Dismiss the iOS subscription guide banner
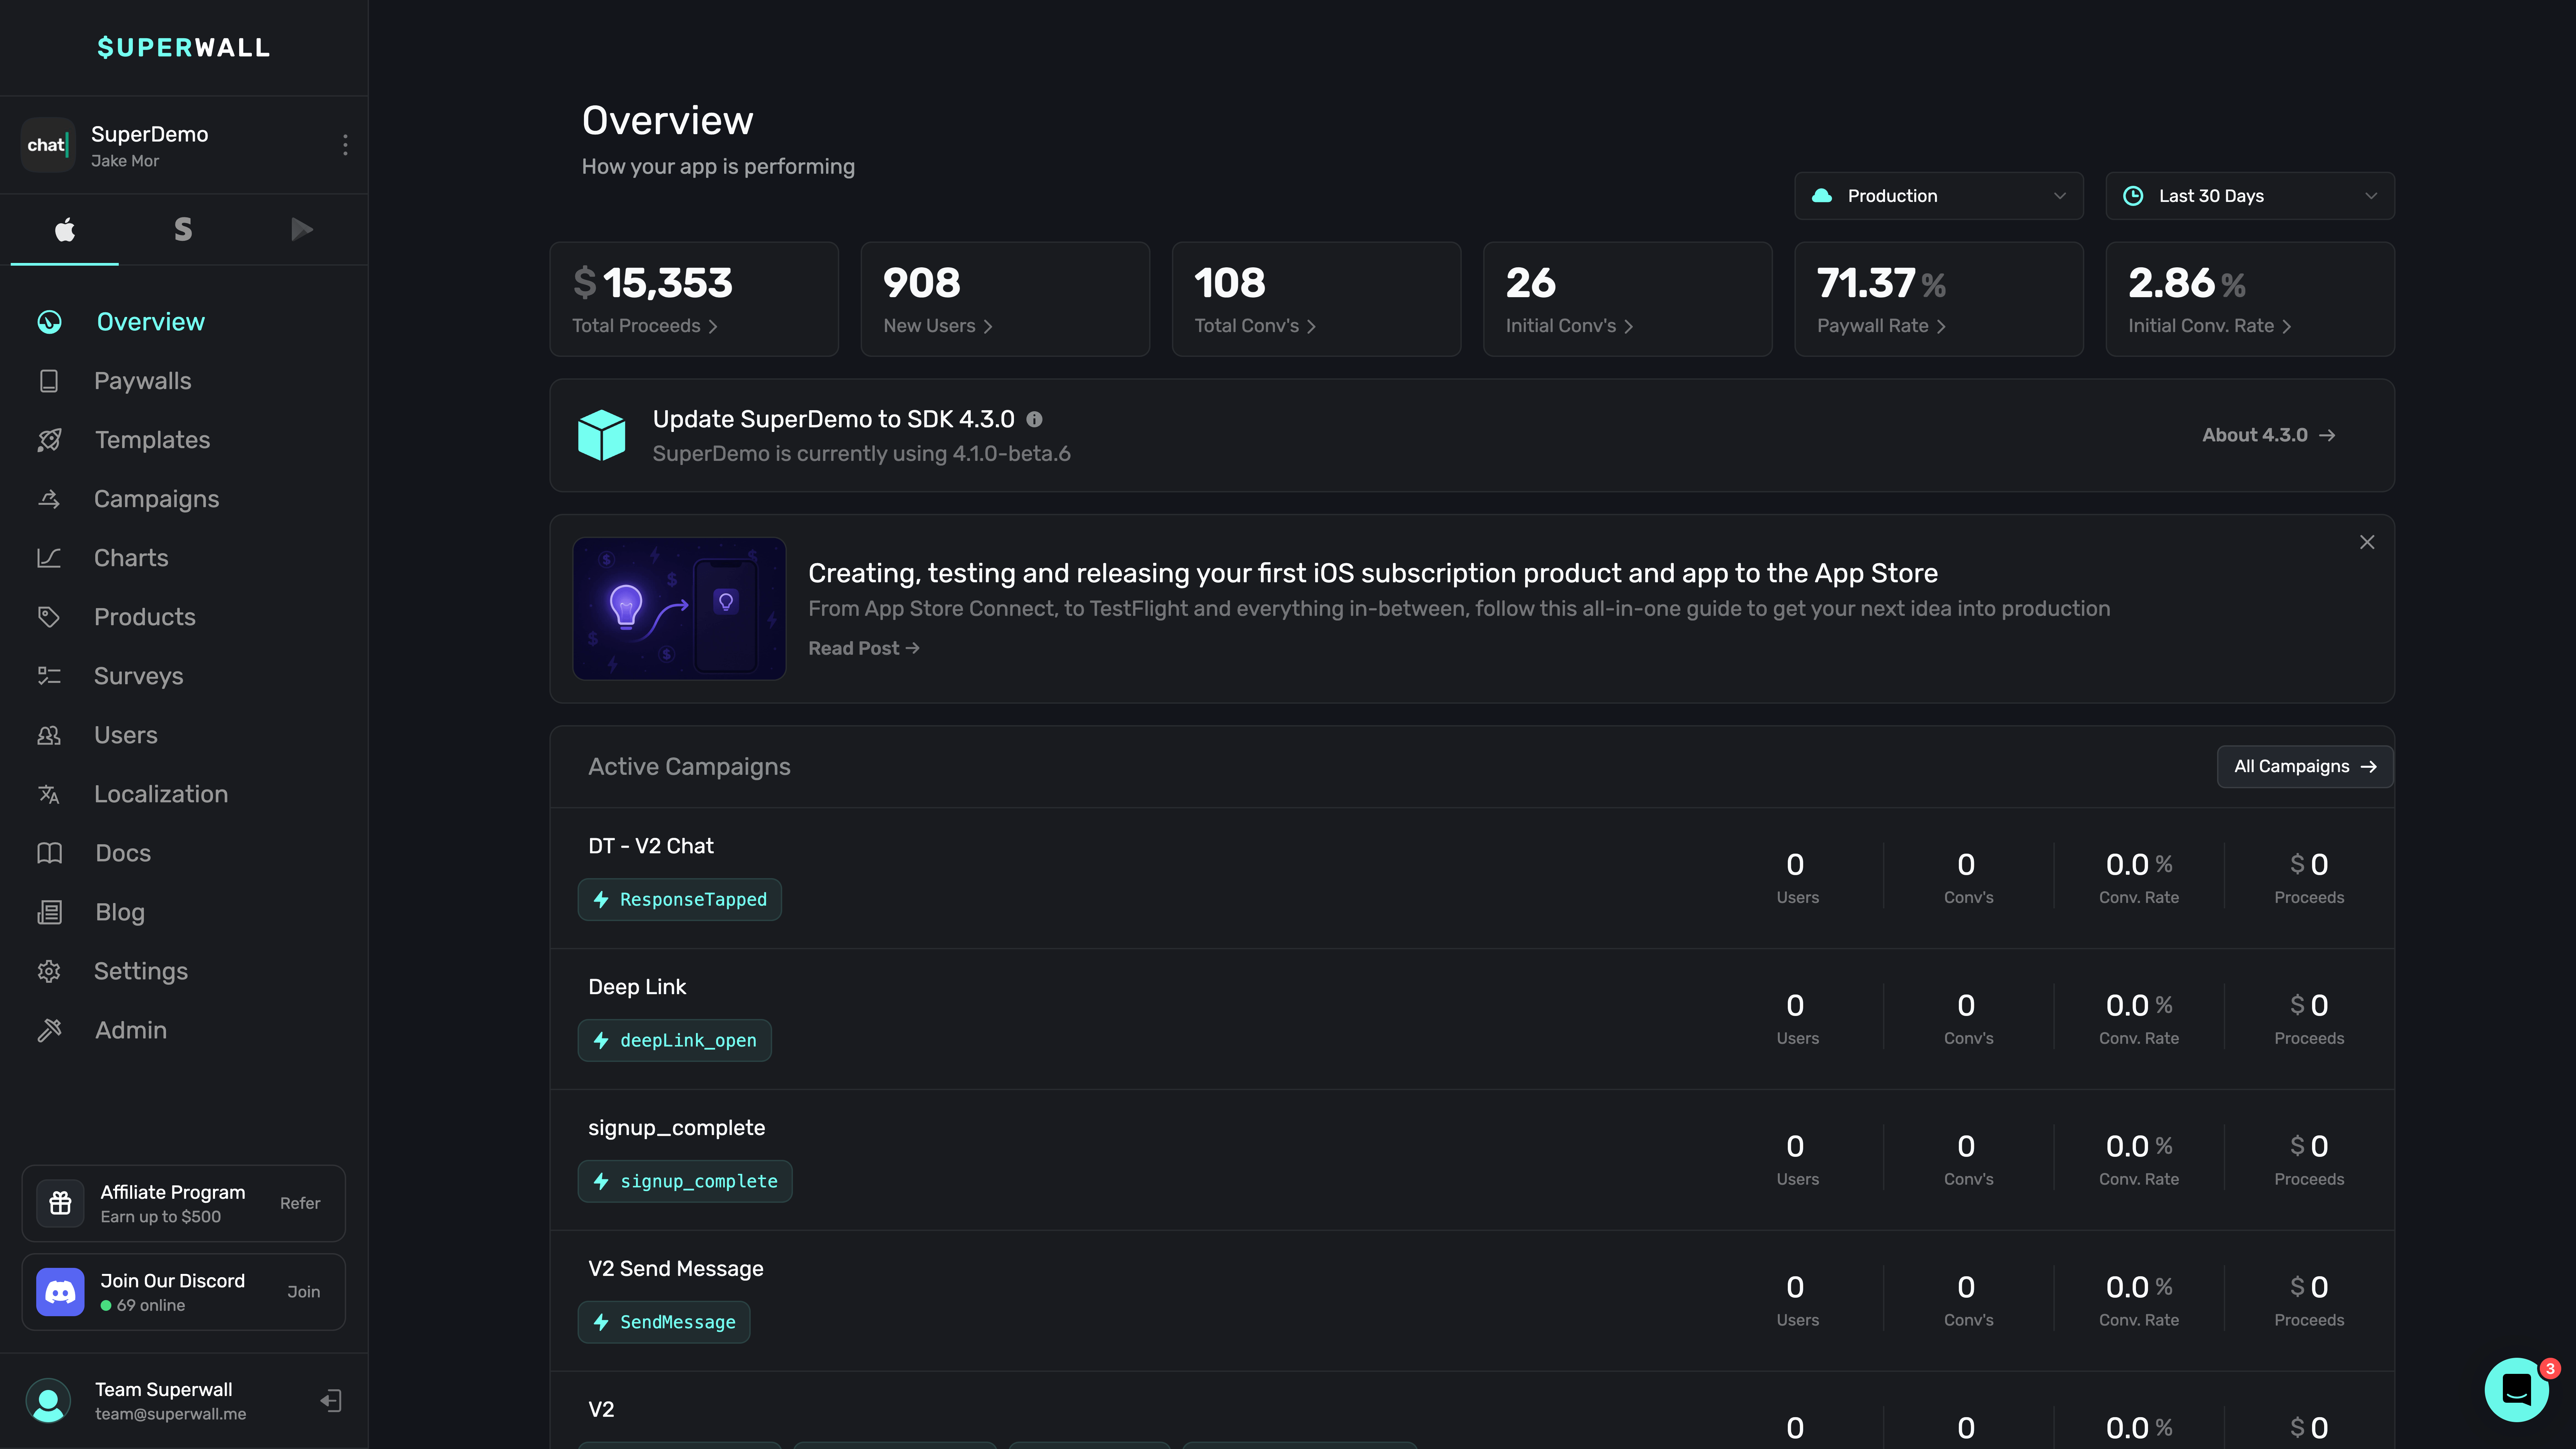The image size is (2576, 1449). [2366, 542]
